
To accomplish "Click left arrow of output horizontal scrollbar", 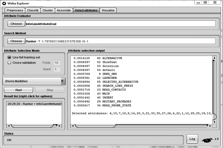I will tap(72, 126).
